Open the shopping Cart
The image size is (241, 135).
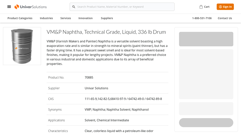pos(204,7)
